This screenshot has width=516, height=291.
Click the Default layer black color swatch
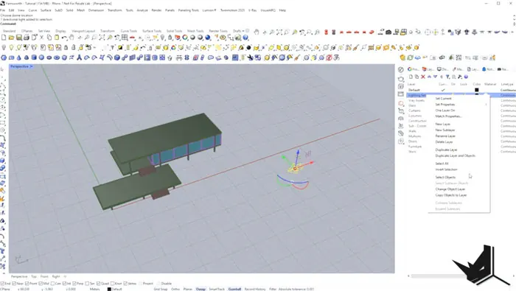coord(476,90)
